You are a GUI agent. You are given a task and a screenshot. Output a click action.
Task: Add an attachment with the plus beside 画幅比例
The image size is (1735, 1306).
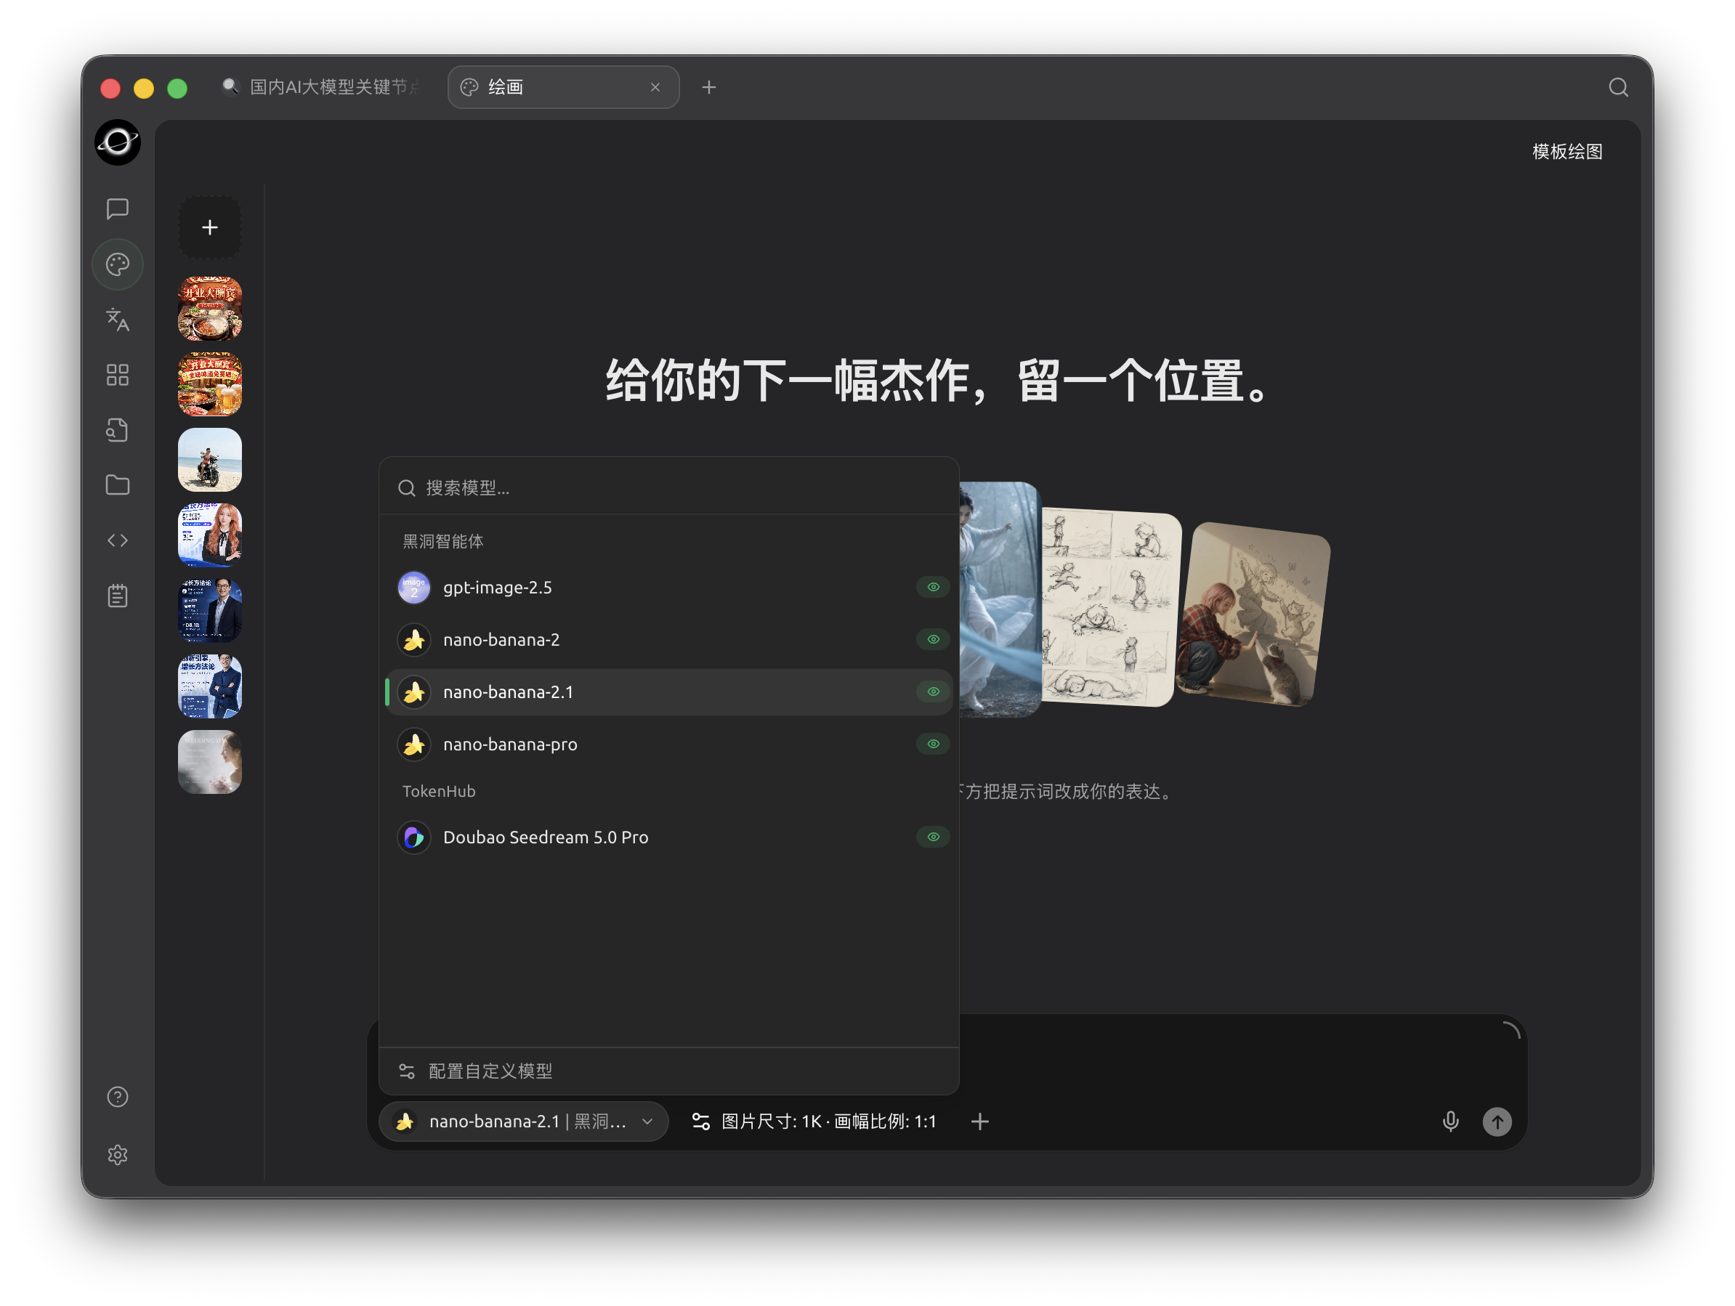click(979, 1122)
